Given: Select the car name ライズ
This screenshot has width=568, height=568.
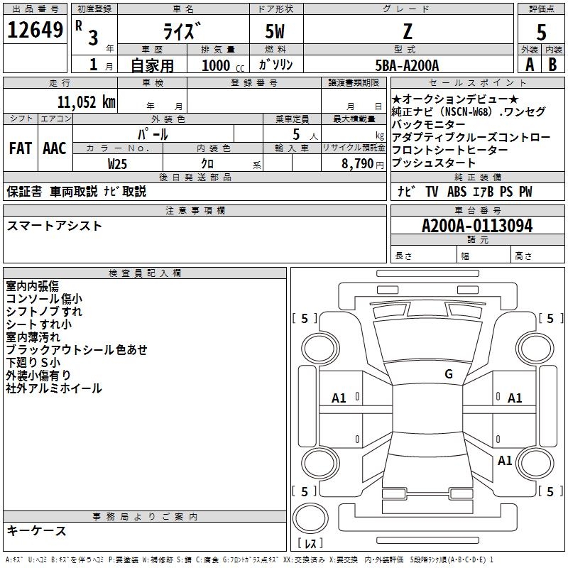Looking at the screenshot, I should coord(182,31).
